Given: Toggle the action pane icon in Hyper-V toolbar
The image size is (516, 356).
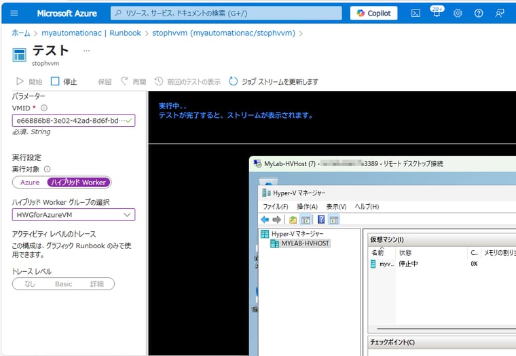Looking at the screenshot, I should pyautogui.click(x=333, y=220).
